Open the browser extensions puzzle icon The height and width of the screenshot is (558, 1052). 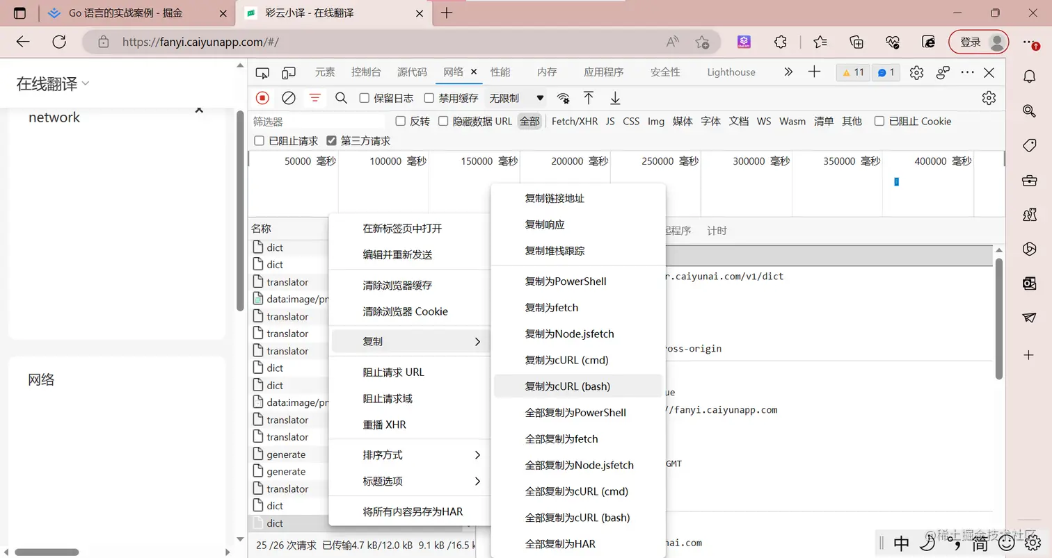coord(781,42)
